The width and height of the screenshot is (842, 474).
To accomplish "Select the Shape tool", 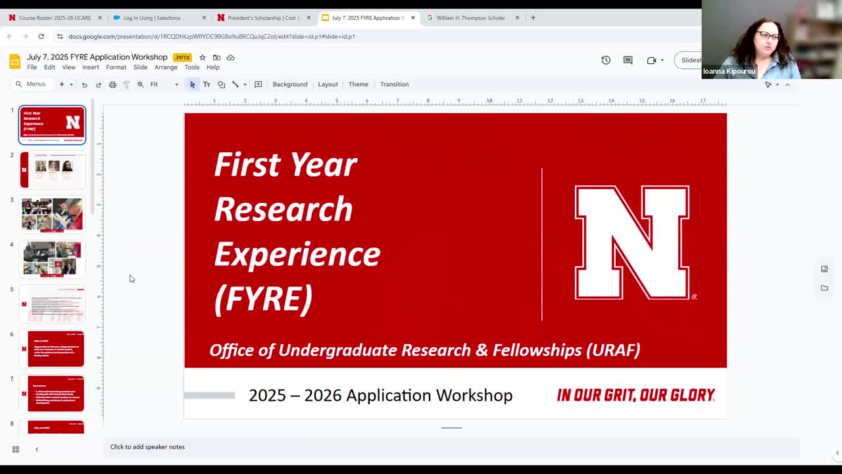I will [221, 84].
